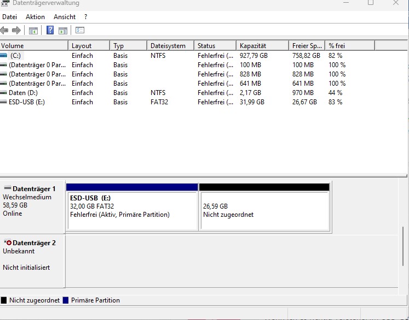The width and height of the screenshot is (409, 320).
Task: Click Nicht initialisiert status text
Action: (x=26, y=268)
